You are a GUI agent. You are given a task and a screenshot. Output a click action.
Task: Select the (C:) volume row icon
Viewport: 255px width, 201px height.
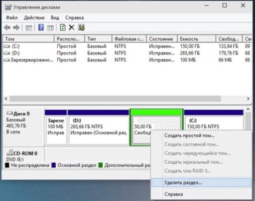[x=7, y=46]
